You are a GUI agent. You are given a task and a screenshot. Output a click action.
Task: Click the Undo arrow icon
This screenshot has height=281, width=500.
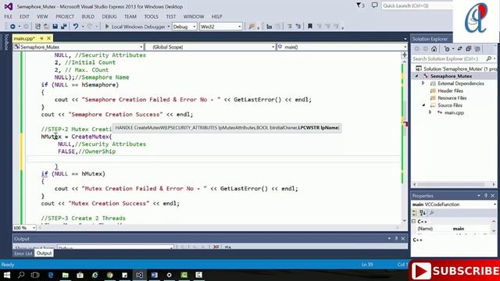(x=76, y=27)
